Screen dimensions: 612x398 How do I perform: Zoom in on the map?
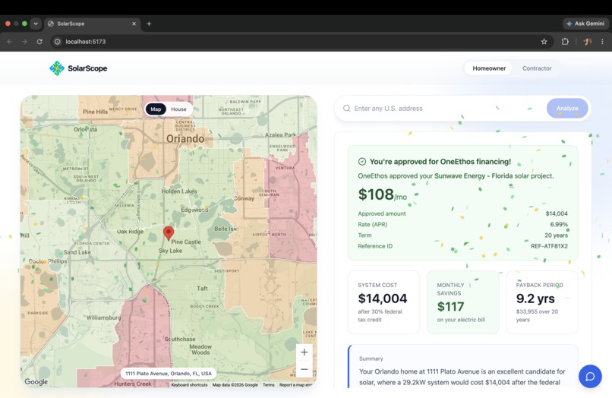point(304,352)
